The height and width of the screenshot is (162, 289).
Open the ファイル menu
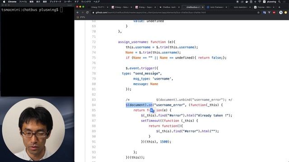tap(23, 2)
